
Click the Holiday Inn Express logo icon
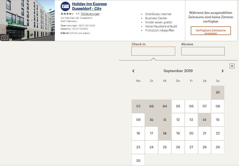65,6
